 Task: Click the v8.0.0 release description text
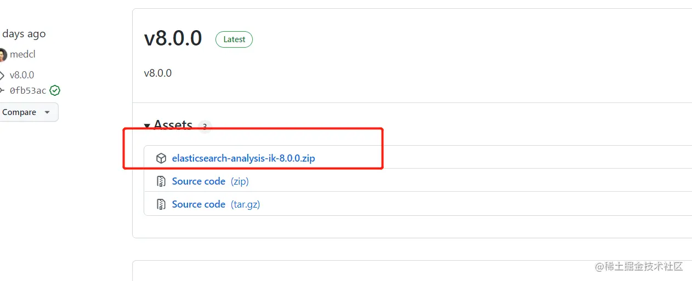tap(158, 73)
